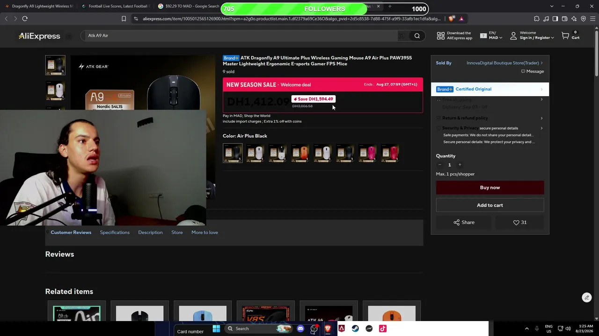Increase quantity with the plus button
599x336 pixels.
point(460,165)
